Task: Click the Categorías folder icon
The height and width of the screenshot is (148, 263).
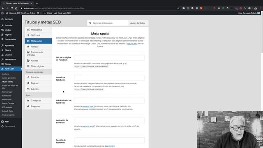Action: pos(28,100)
